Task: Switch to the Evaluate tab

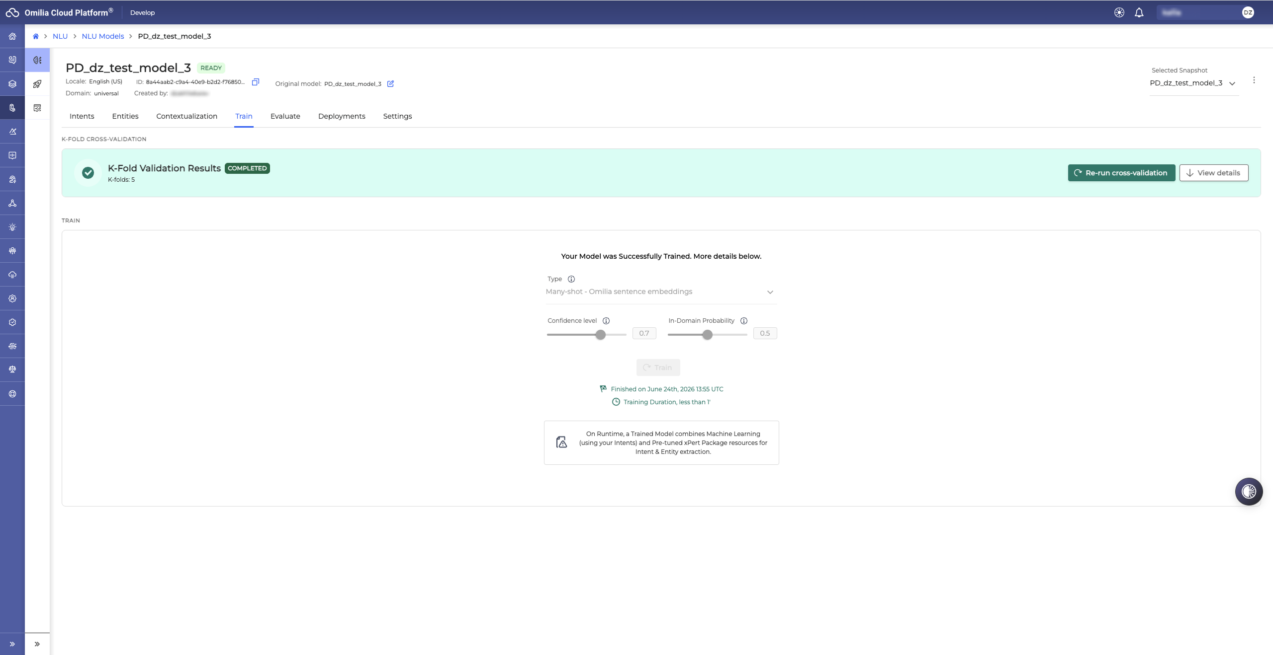Action: click(285, 116)
